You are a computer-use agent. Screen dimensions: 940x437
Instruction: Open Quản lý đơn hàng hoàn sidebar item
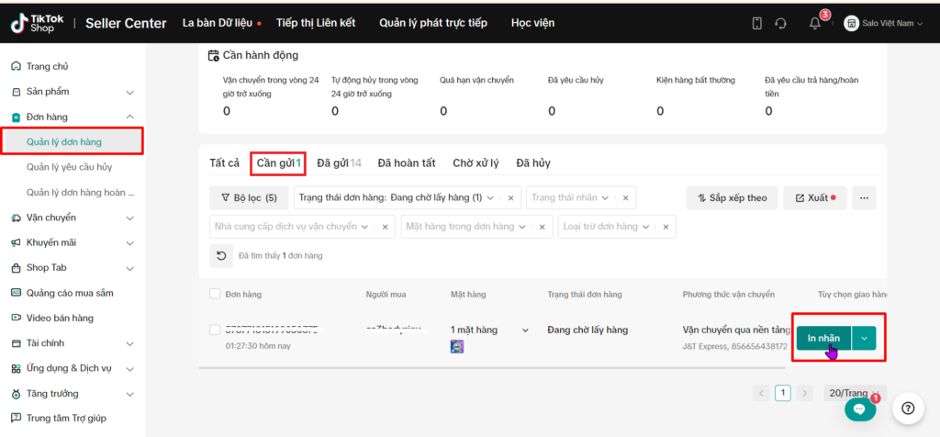(x=81, y=193)
